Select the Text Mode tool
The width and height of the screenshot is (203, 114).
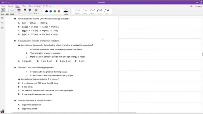tap(3, 11)
